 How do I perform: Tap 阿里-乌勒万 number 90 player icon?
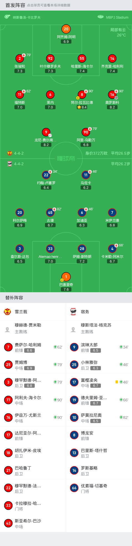(86, 132)
